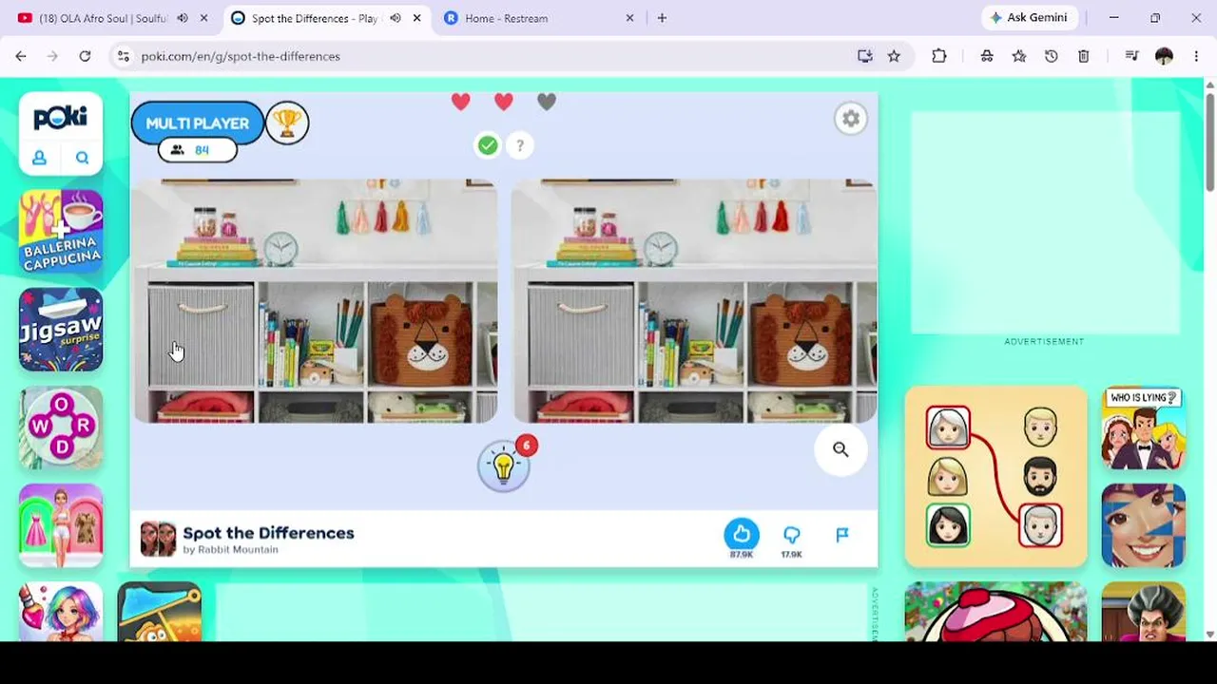1217x684 pixels.
Task: Click the lightbulb hint button
Action: pyautogui.click(x=504, y=466)
